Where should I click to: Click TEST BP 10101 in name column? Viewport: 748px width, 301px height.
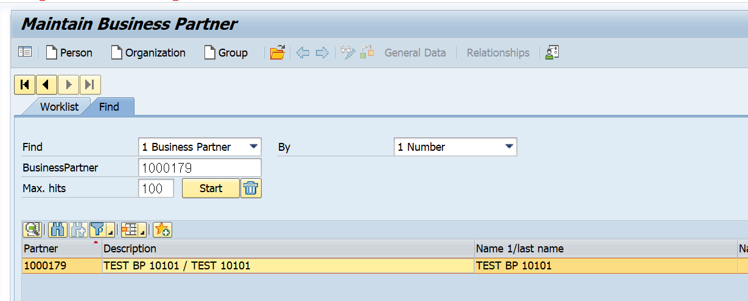point(606,266)
